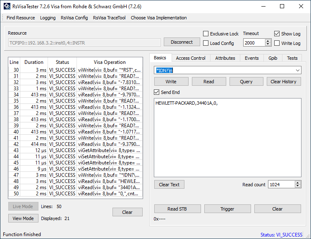Enable the Load Config checkbox
This screenshot has width=311, height=239.
coord(206,43)
